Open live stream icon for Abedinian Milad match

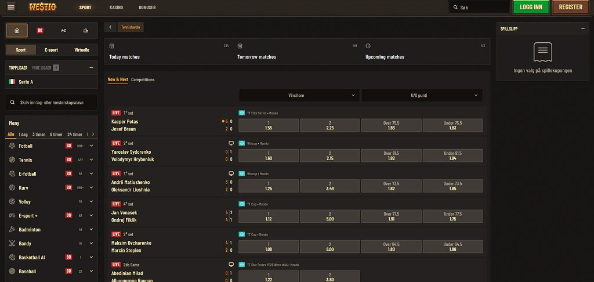pos(231,265)
